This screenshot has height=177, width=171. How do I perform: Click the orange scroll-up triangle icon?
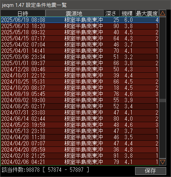click(162, 13)
